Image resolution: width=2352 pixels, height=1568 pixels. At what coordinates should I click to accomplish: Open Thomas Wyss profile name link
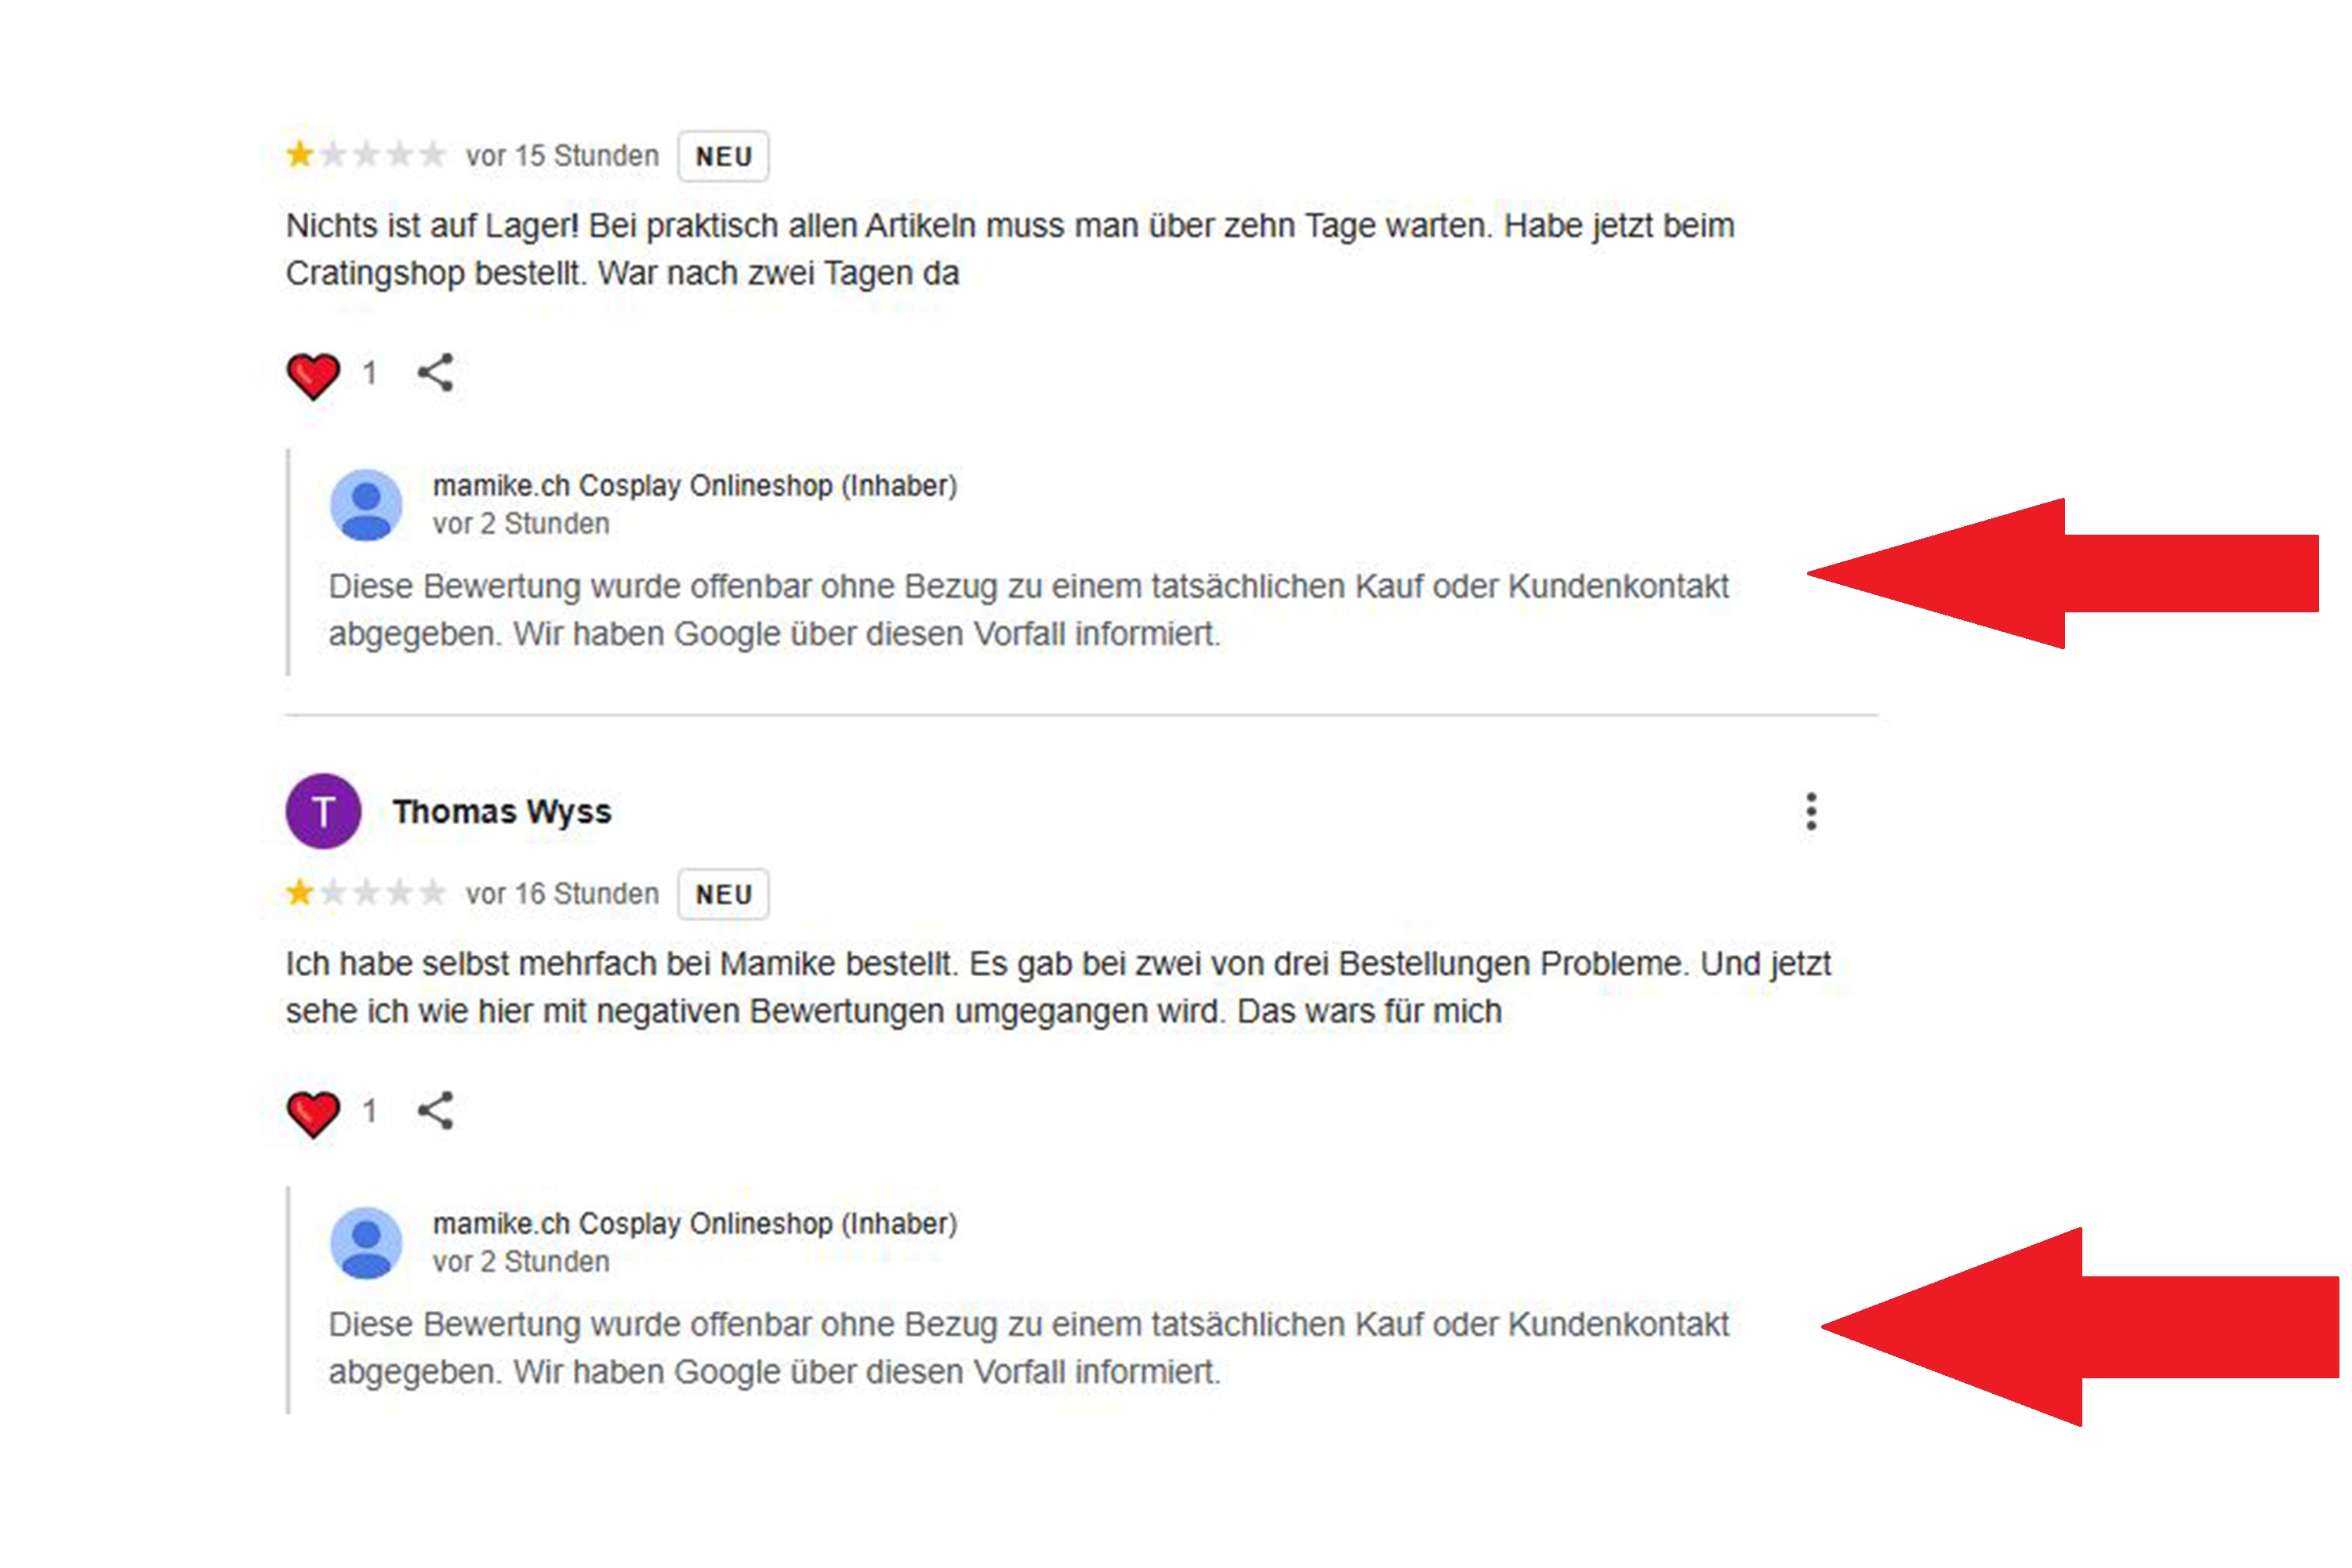[x=502, y=811]
